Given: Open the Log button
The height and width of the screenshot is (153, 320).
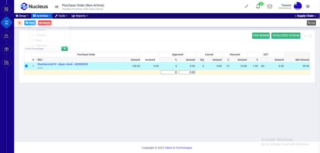Looking at the screenshot, I should click(311, 23).
